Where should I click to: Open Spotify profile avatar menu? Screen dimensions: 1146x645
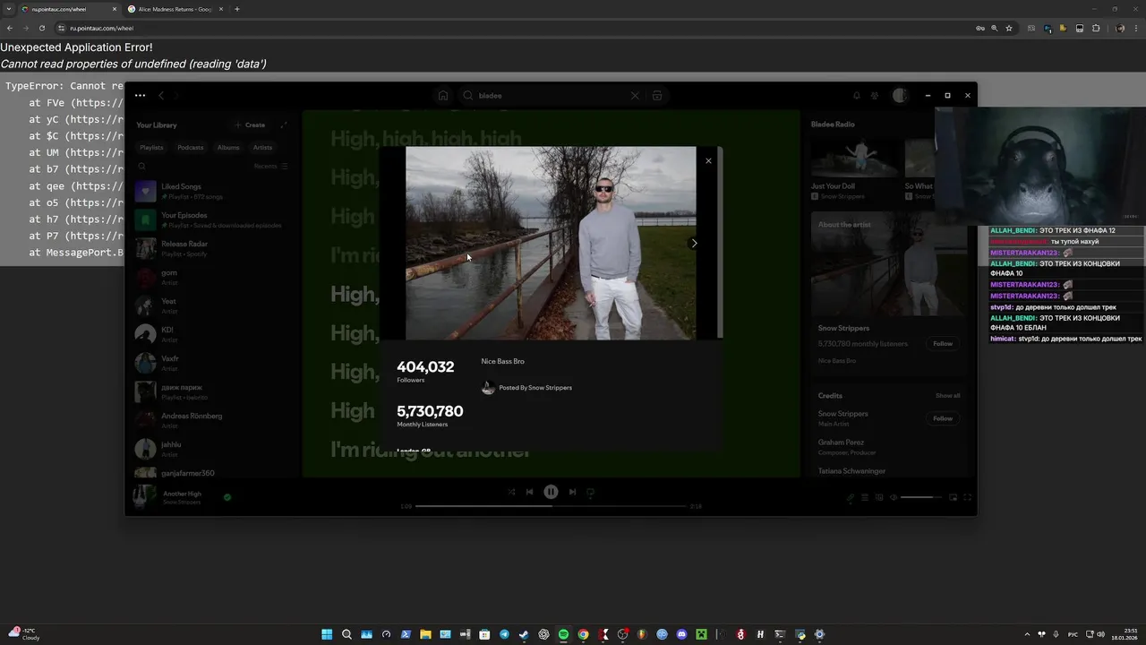pos(900,96)
